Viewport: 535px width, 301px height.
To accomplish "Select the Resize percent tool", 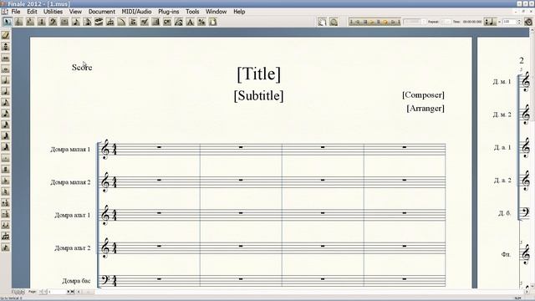I will click(x=201, y=22).
